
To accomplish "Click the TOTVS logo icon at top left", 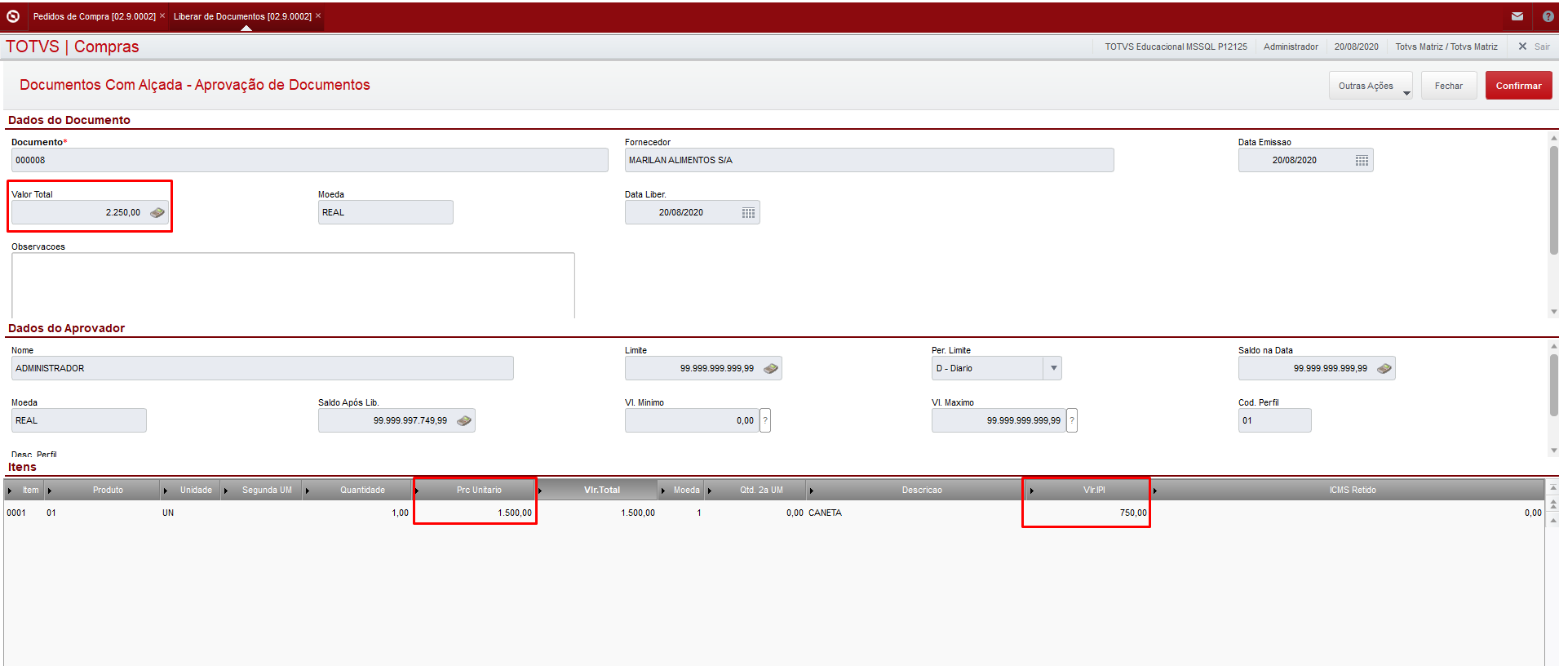I will coord(13,16).
